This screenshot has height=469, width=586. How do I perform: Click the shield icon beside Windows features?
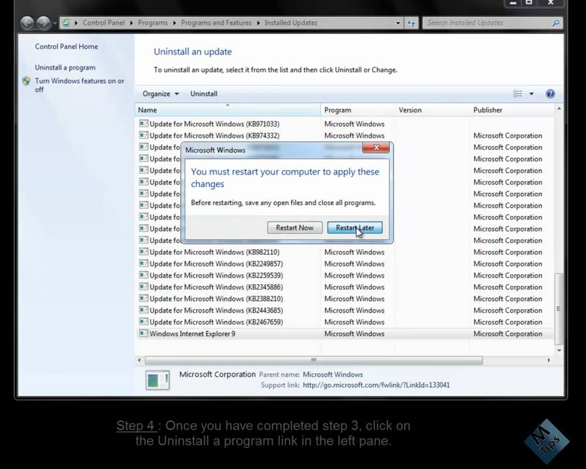click(27, 81)
